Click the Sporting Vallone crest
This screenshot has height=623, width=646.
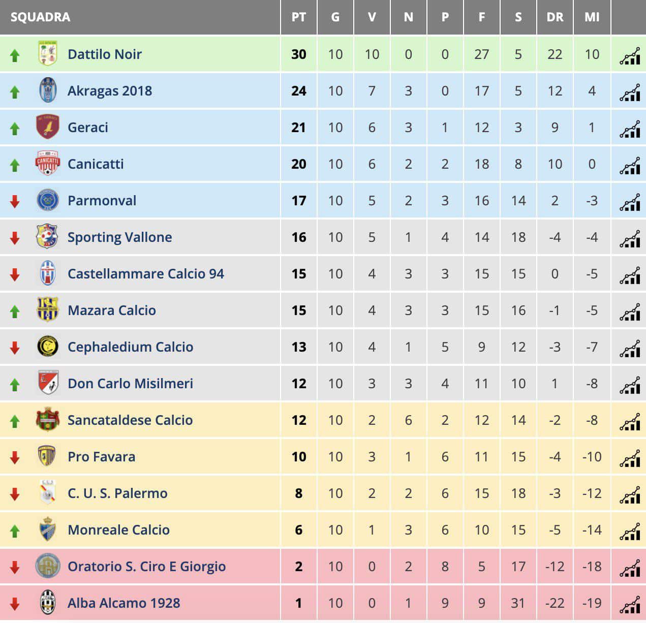pyautogui.click(x=48, y=237)
